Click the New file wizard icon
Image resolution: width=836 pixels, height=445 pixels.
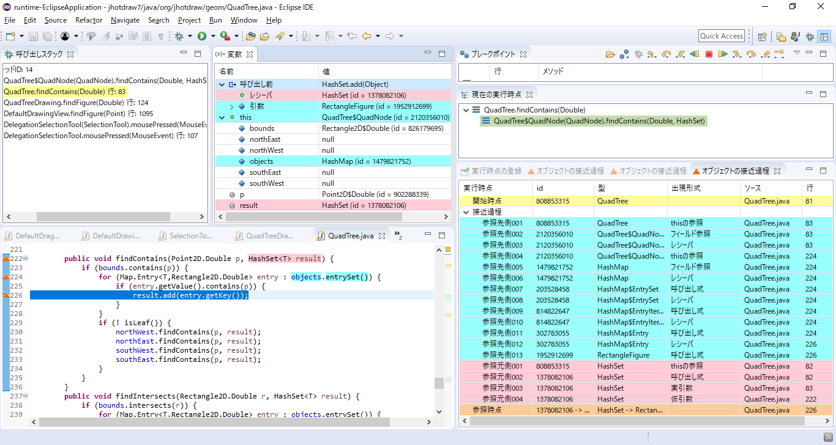pos(10,36)
